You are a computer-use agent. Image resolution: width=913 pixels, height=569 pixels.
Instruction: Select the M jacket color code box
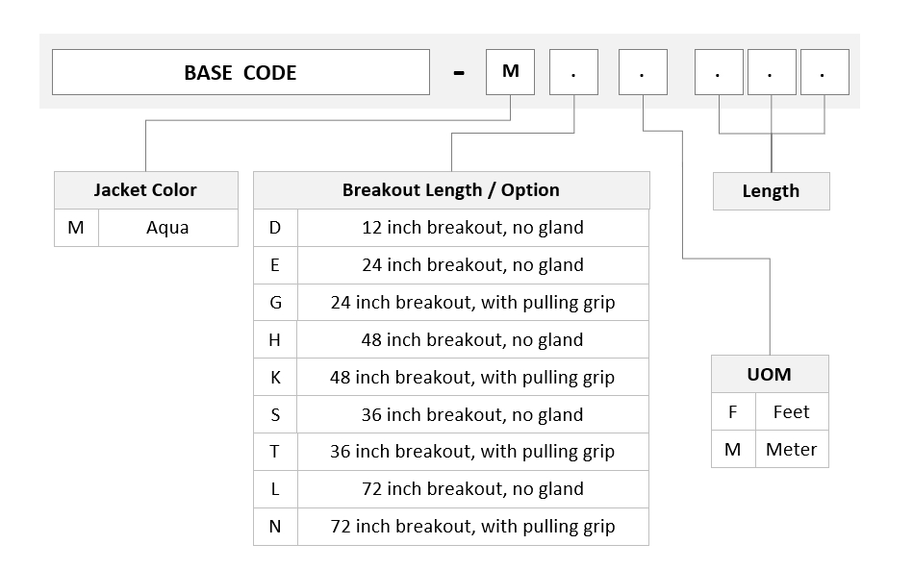[x=510, y=72]
